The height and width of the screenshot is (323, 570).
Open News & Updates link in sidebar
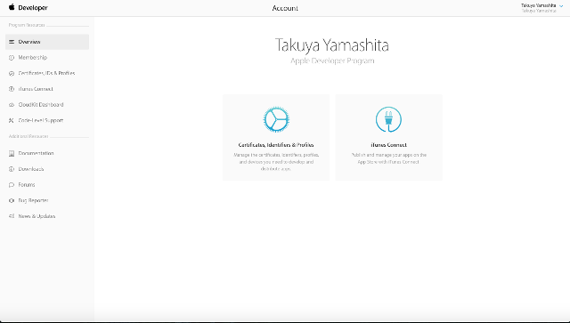[x=37, y=216]
